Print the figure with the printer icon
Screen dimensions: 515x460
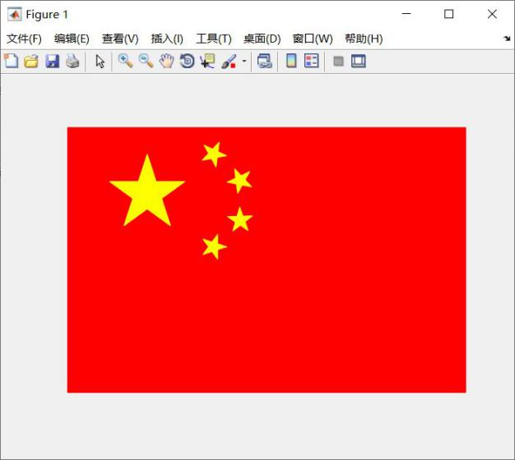[x=72, y=61]
